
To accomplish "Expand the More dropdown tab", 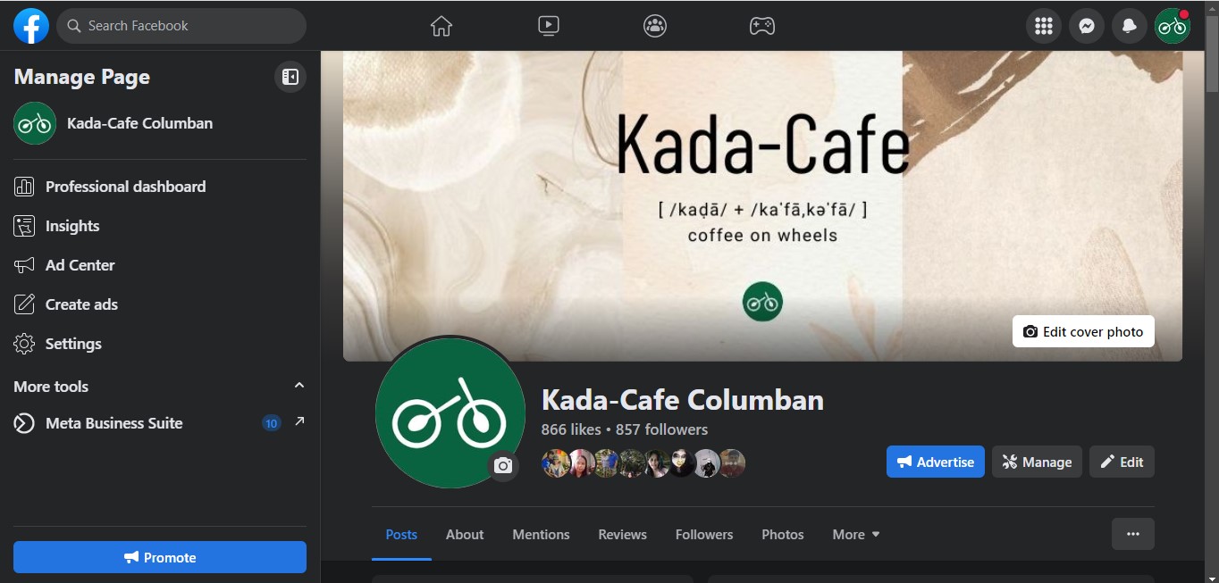I will [856, 535].
